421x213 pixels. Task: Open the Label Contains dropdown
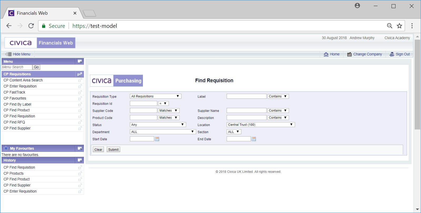pos(278,96)
